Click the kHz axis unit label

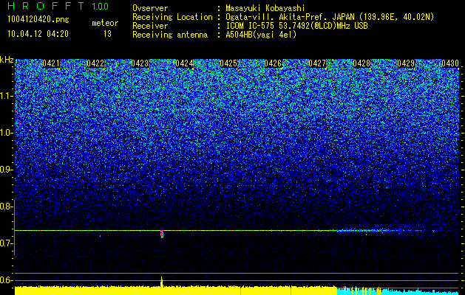tap(7, 60)
